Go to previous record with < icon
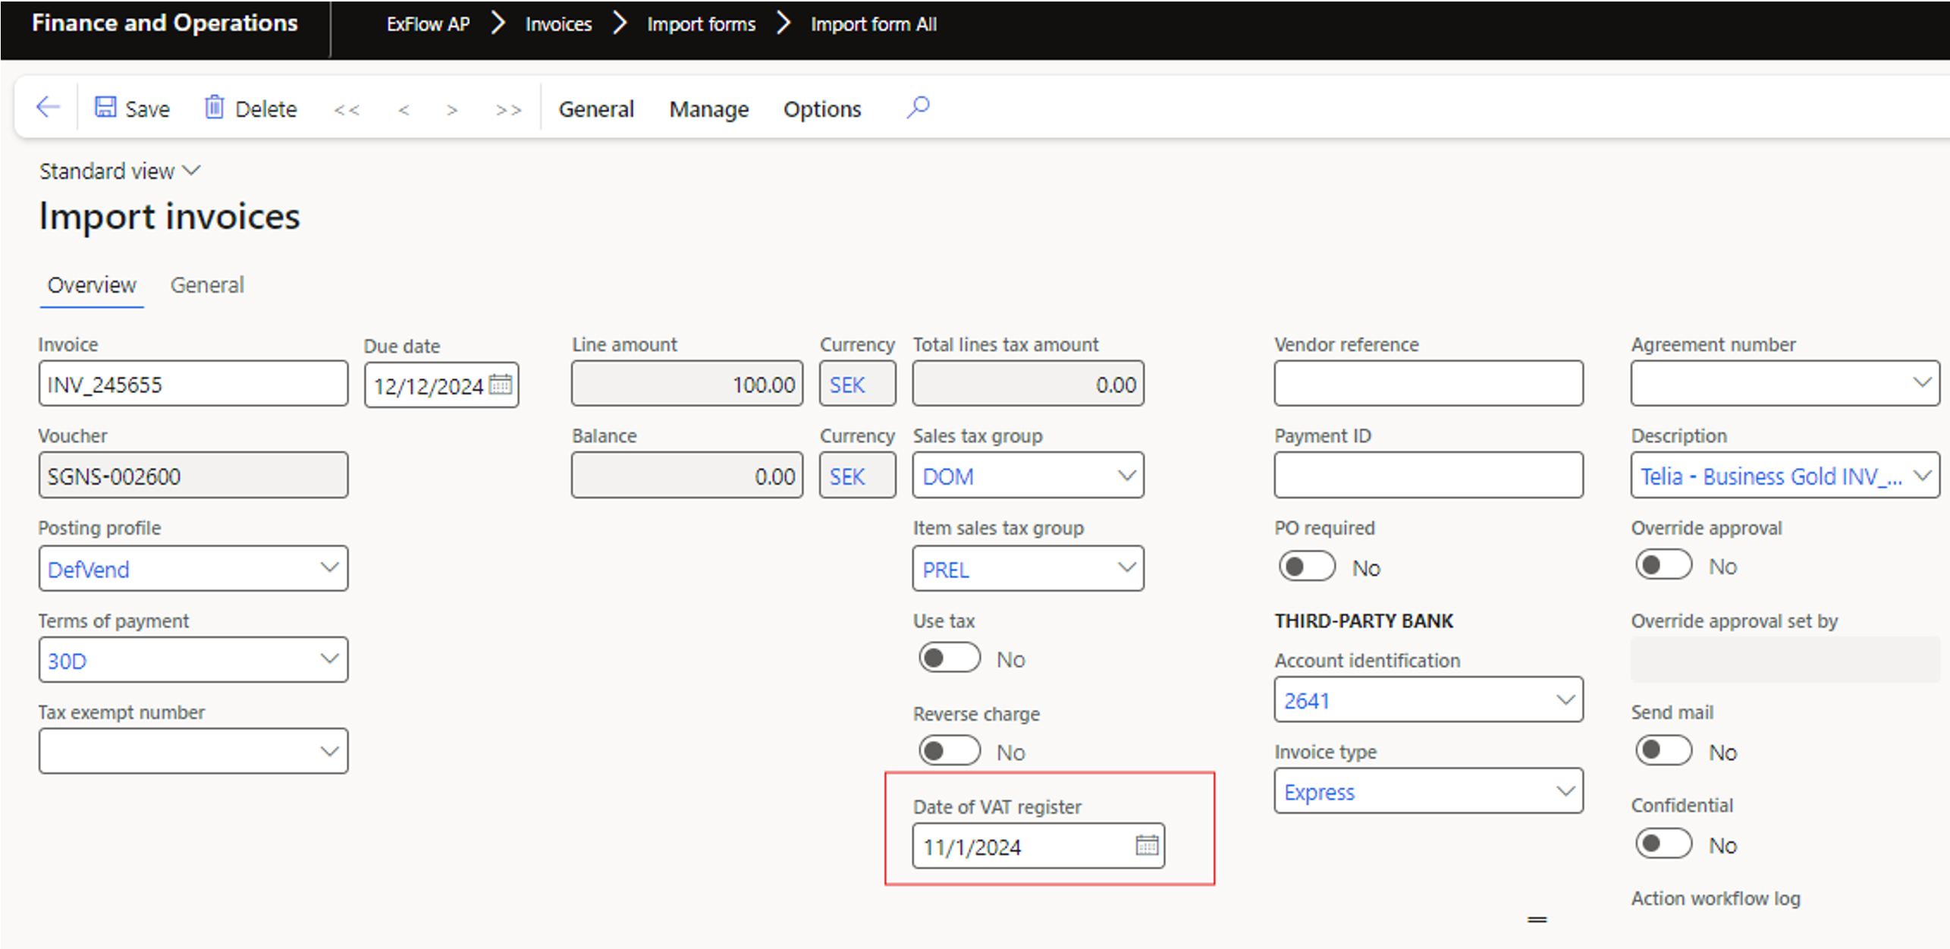 (404, 110)
